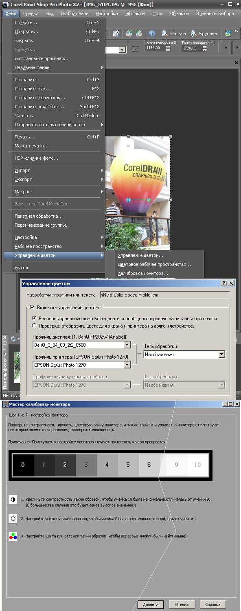Image resolution: width=241 pixels, height=611 pixels.
Task: Click the pivot point center icon in options bar
Action: (x=136, y=49)
